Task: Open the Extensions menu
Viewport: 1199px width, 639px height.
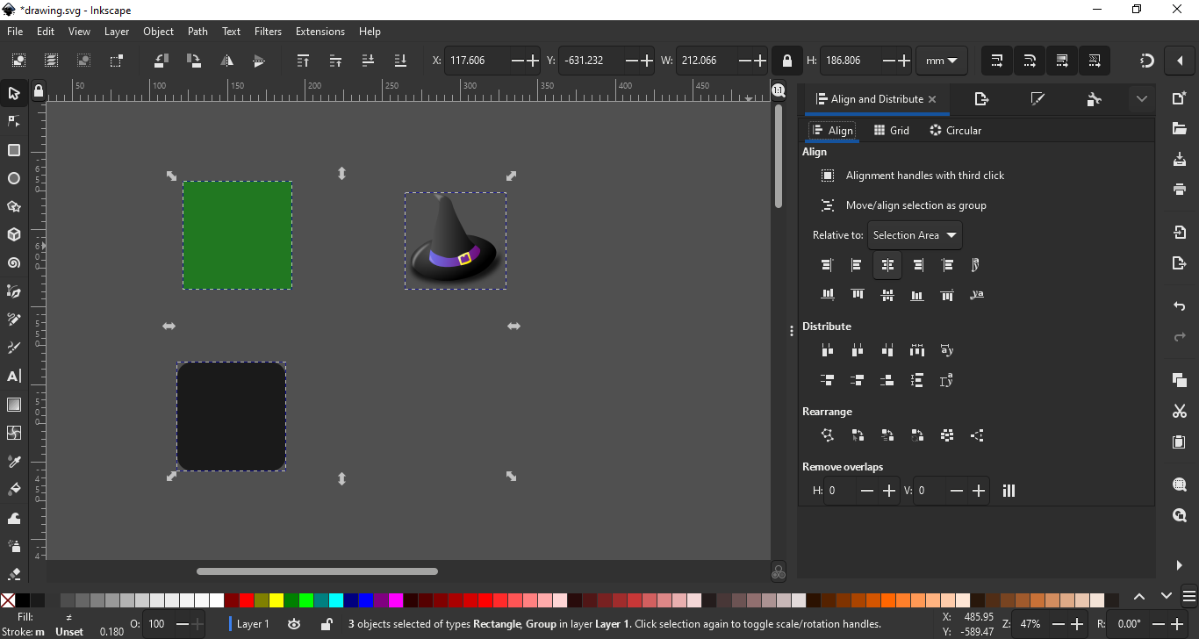Action: click(319, 32)
